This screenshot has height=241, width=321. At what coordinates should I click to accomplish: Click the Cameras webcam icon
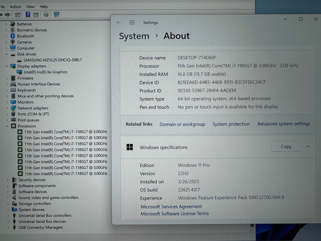(x=13, y=42)
